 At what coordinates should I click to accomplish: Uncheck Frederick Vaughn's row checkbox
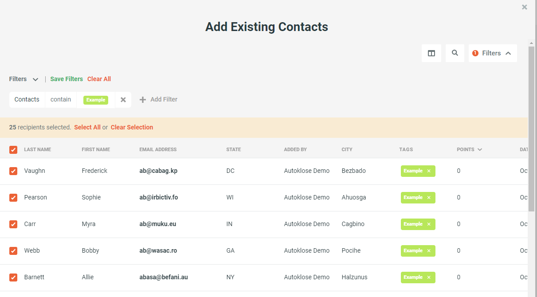point(13,171)
